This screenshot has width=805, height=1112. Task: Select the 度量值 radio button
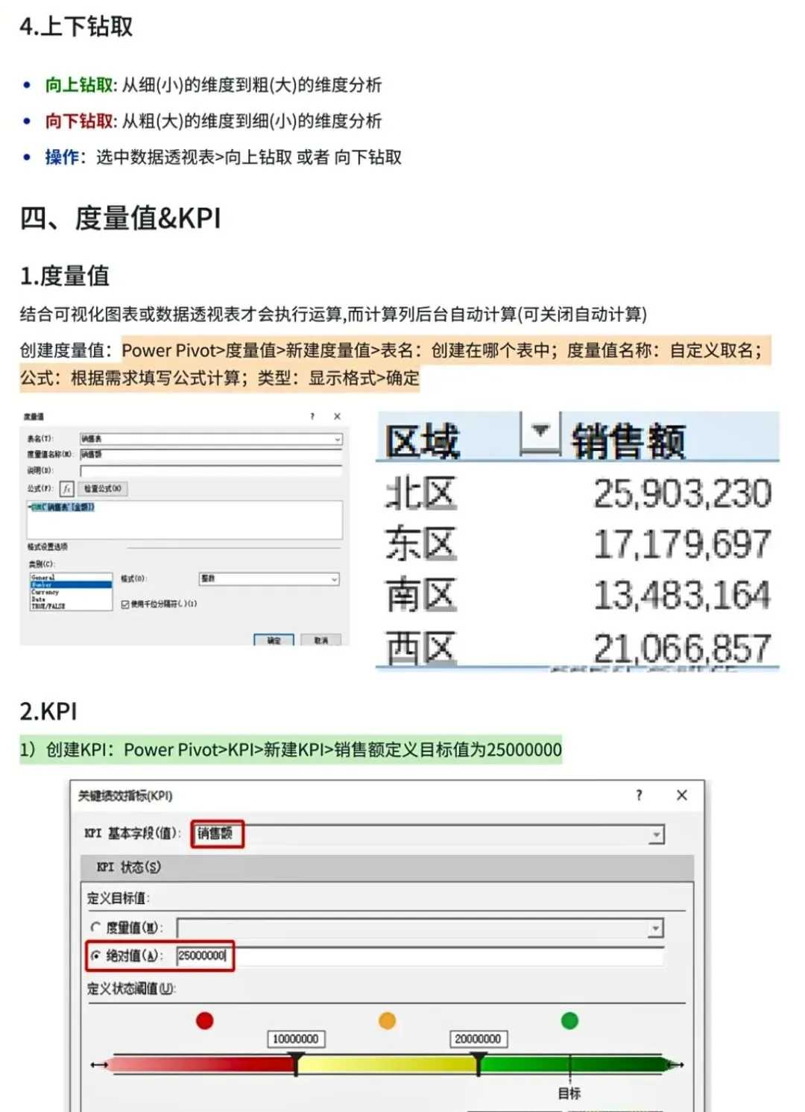click(95, 927)
